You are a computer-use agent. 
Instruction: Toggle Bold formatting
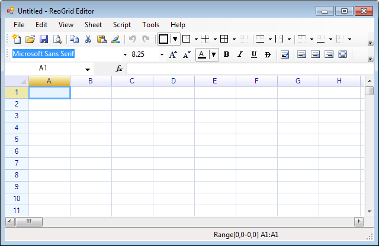pos(226,54)
